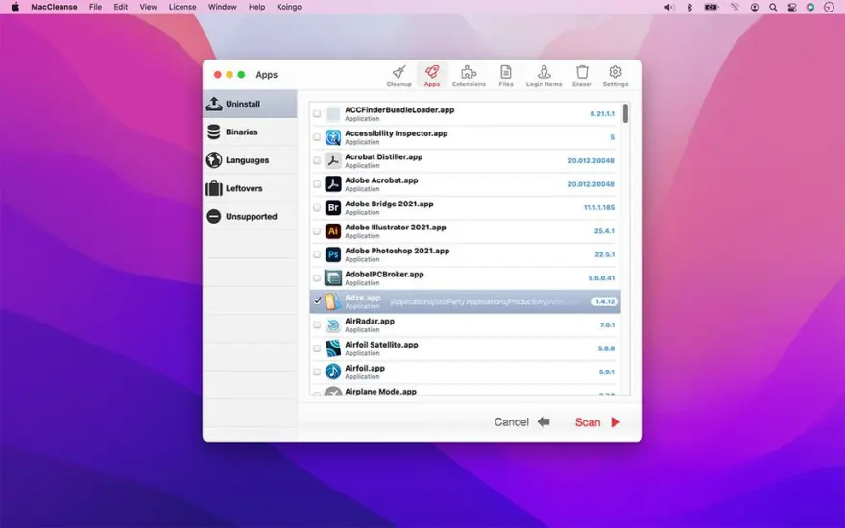Select Uninstall in the sidebar
This screenshot has width=845, height=528.
point(250,104)
